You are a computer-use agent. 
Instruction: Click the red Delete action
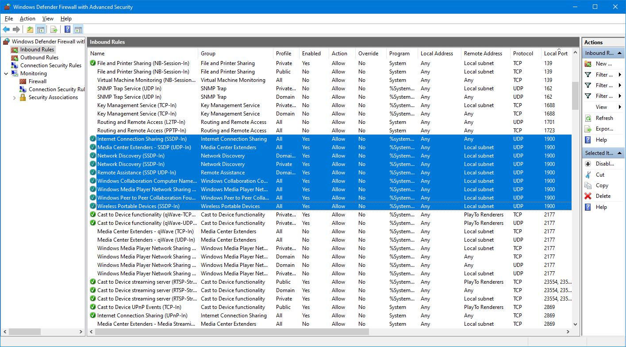(x=603, y=196)
